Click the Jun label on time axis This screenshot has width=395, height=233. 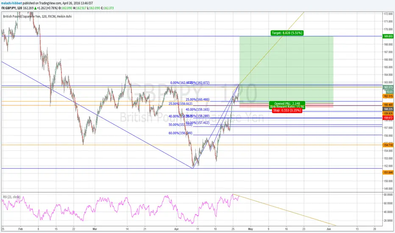click(328, 229)
